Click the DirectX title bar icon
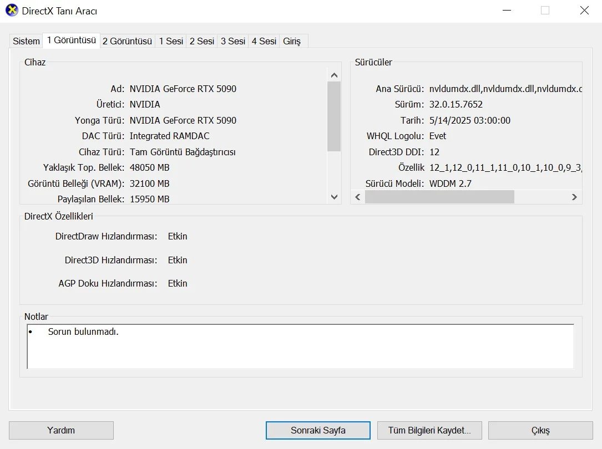 [x=12, y=11]
